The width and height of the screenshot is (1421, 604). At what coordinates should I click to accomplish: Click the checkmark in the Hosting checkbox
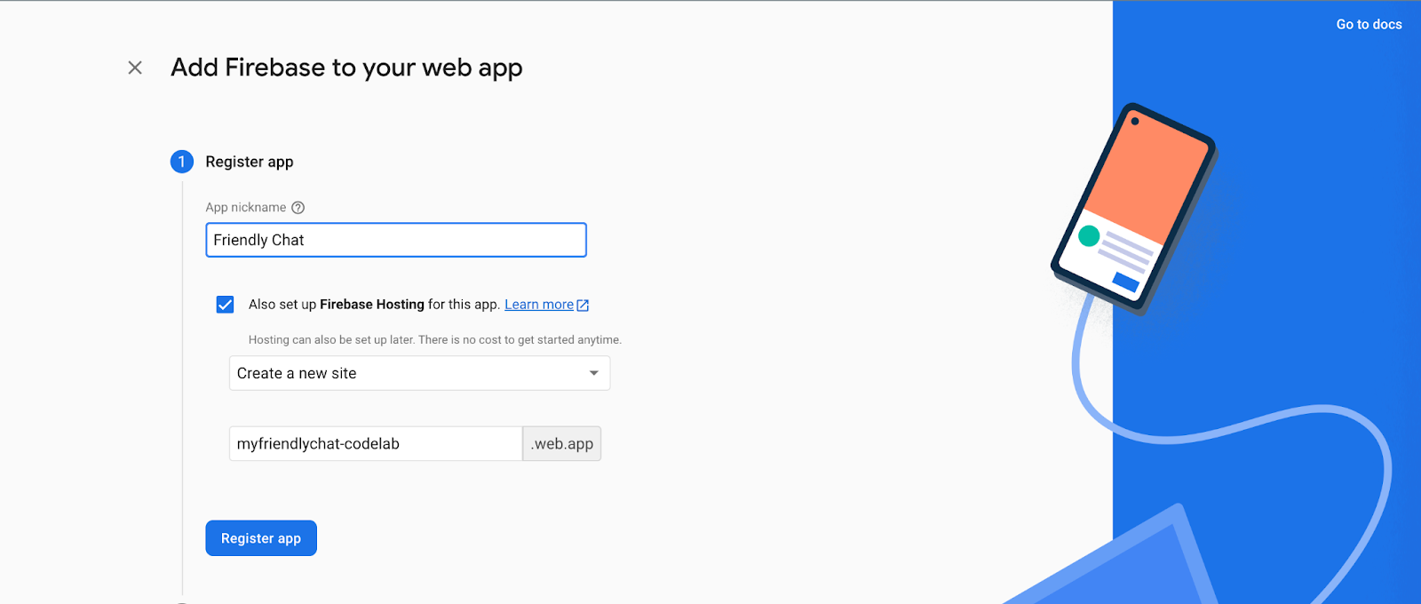pyautogui.click(x=225, y=304)
